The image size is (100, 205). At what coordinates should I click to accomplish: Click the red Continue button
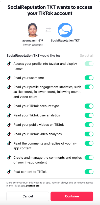coord(72,196)
